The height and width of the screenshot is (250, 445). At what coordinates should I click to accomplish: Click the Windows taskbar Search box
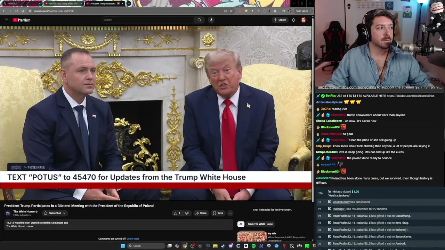146,246
